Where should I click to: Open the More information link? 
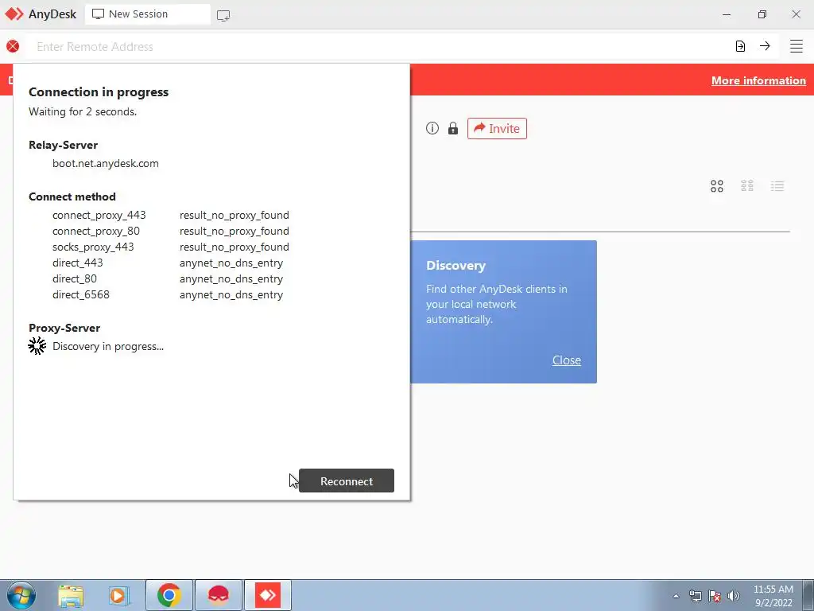tap(758, 80)
